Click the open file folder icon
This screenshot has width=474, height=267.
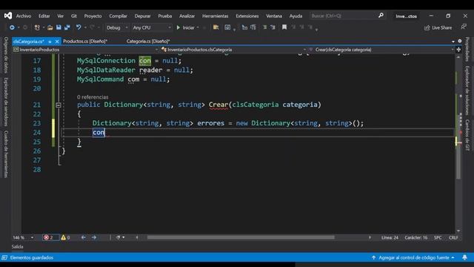50,27
